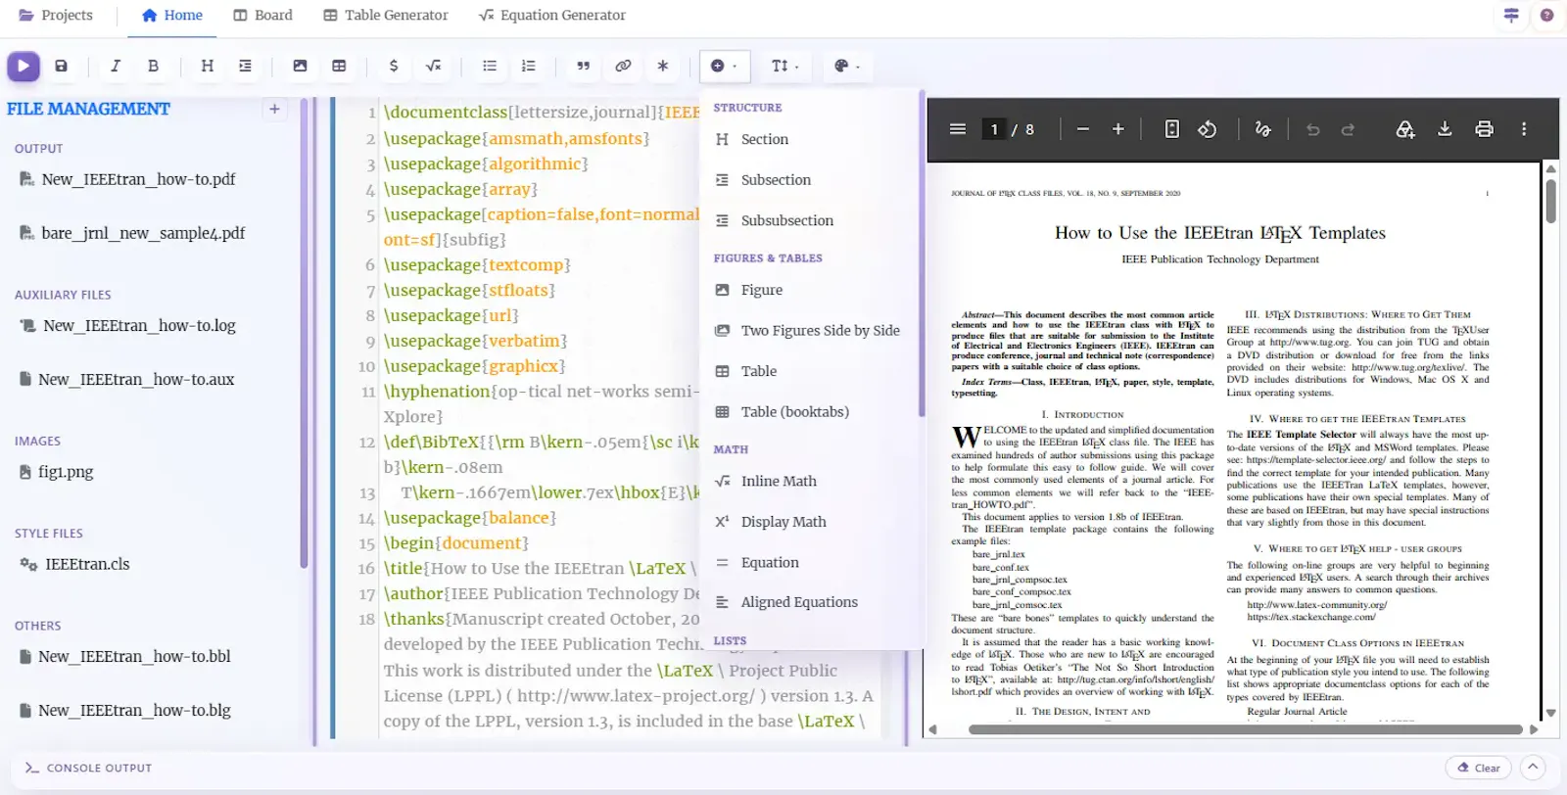Click PDF redo arrow
The width and height of the screenshot is (1567, 795).
(x=1348, y=129)
